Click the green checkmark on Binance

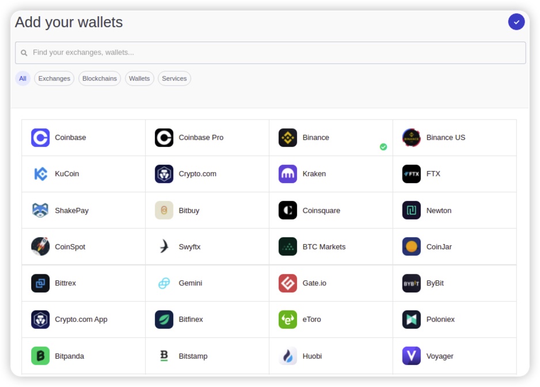tap(383, 147)
